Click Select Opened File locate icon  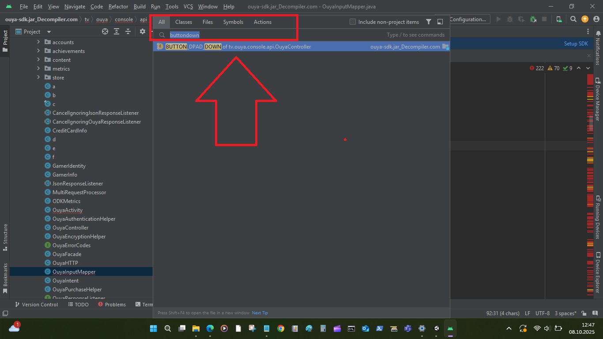(105, 32)
